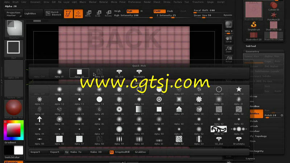
Task: Open the Texture menu
Action: pyautogui.click(x=178, y=2)
